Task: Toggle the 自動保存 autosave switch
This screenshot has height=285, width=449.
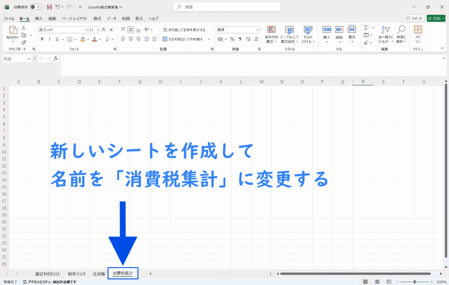Action: tap(37, 7)
